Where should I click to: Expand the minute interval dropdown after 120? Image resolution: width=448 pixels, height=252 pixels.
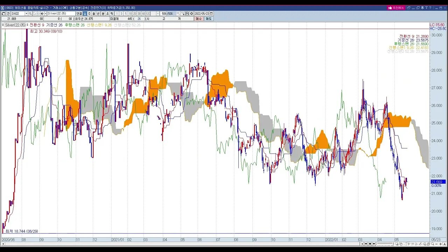[158, 14]
